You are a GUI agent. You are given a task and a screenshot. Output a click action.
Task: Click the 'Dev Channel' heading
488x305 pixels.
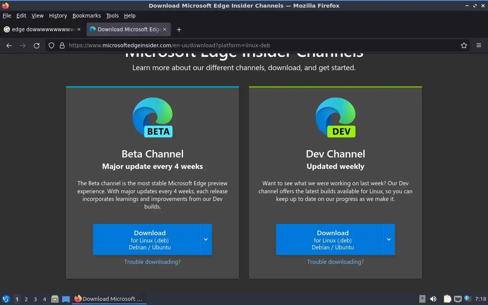pos(335,154)
